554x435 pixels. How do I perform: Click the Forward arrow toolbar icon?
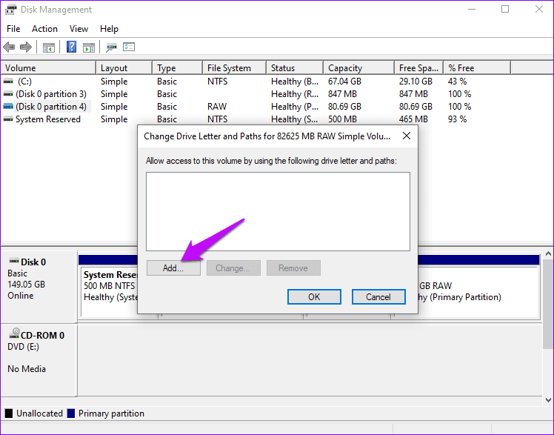pos(26,47)
